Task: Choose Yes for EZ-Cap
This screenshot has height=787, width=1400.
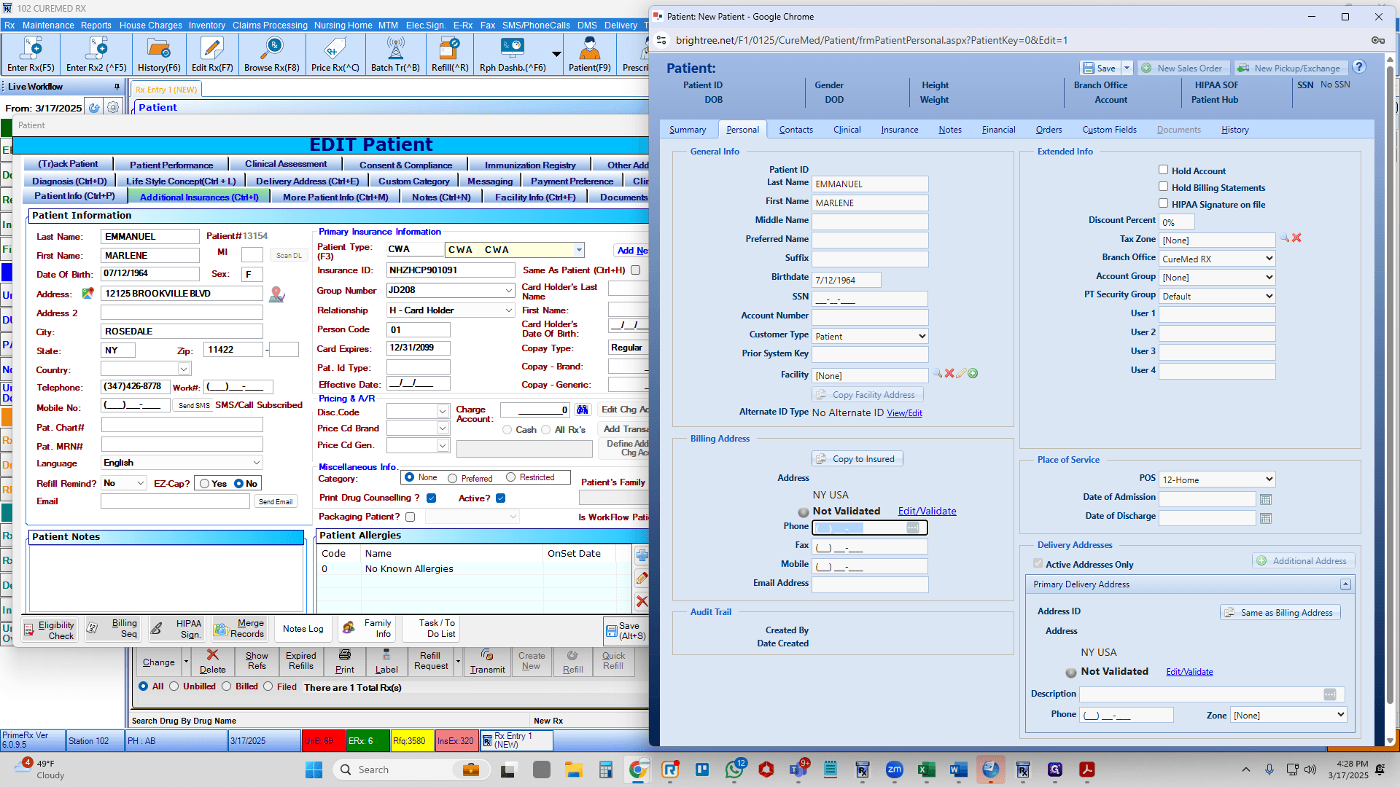Action: pos(205,484)
